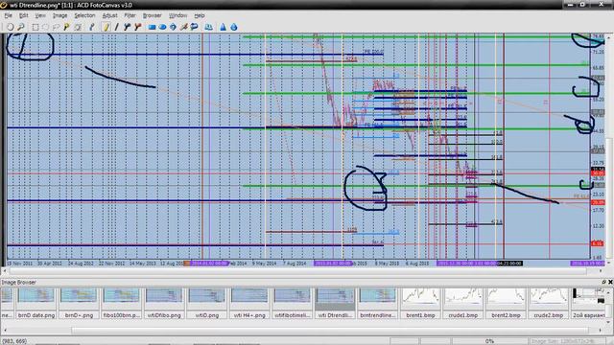Viewport: 614px width, 345px height.
Task: Open crude2.bmp thumbnail in Image Browser
Action: point(548,303)
